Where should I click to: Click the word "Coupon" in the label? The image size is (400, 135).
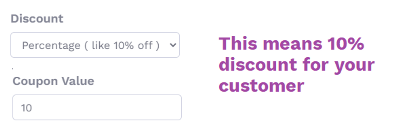(35, 82)
